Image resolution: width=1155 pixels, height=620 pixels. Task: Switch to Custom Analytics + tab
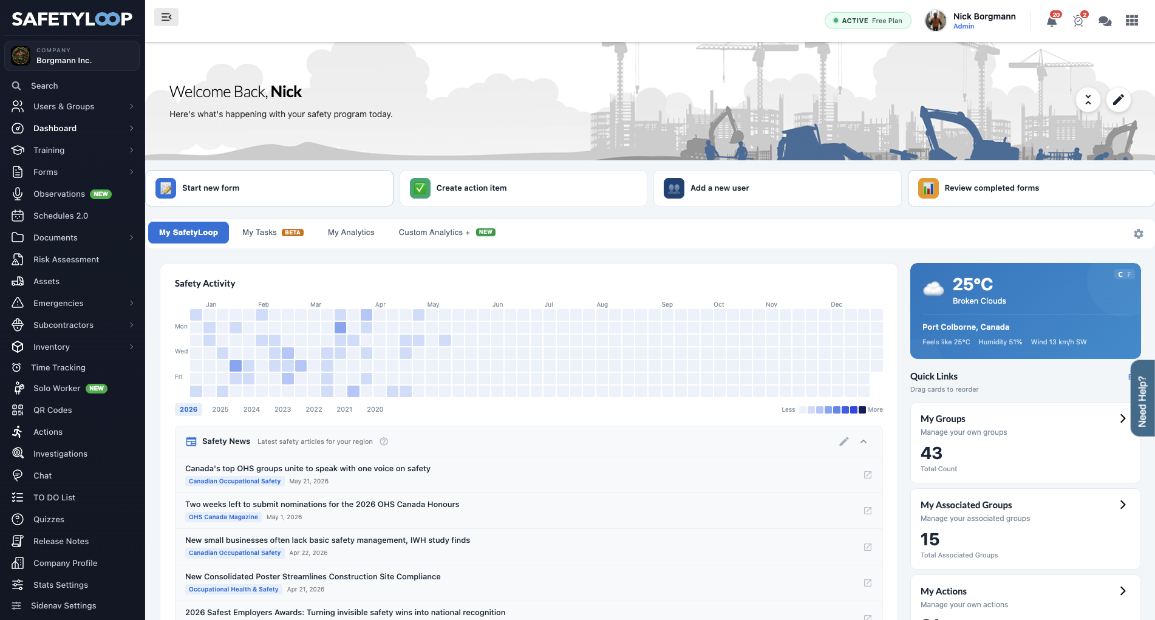pos(446,233)
